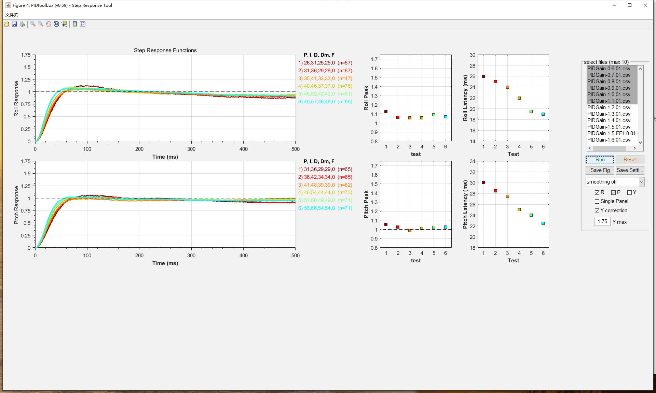Click the MATLAB figure icon in the title bar
The width and height of the screenshot is (656, 393).
pos(8,5)
